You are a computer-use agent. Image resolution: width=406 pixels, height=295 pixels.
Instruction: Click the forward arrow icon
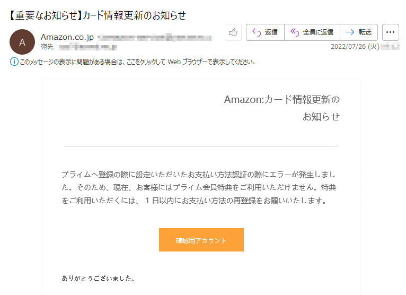(350, 32)
